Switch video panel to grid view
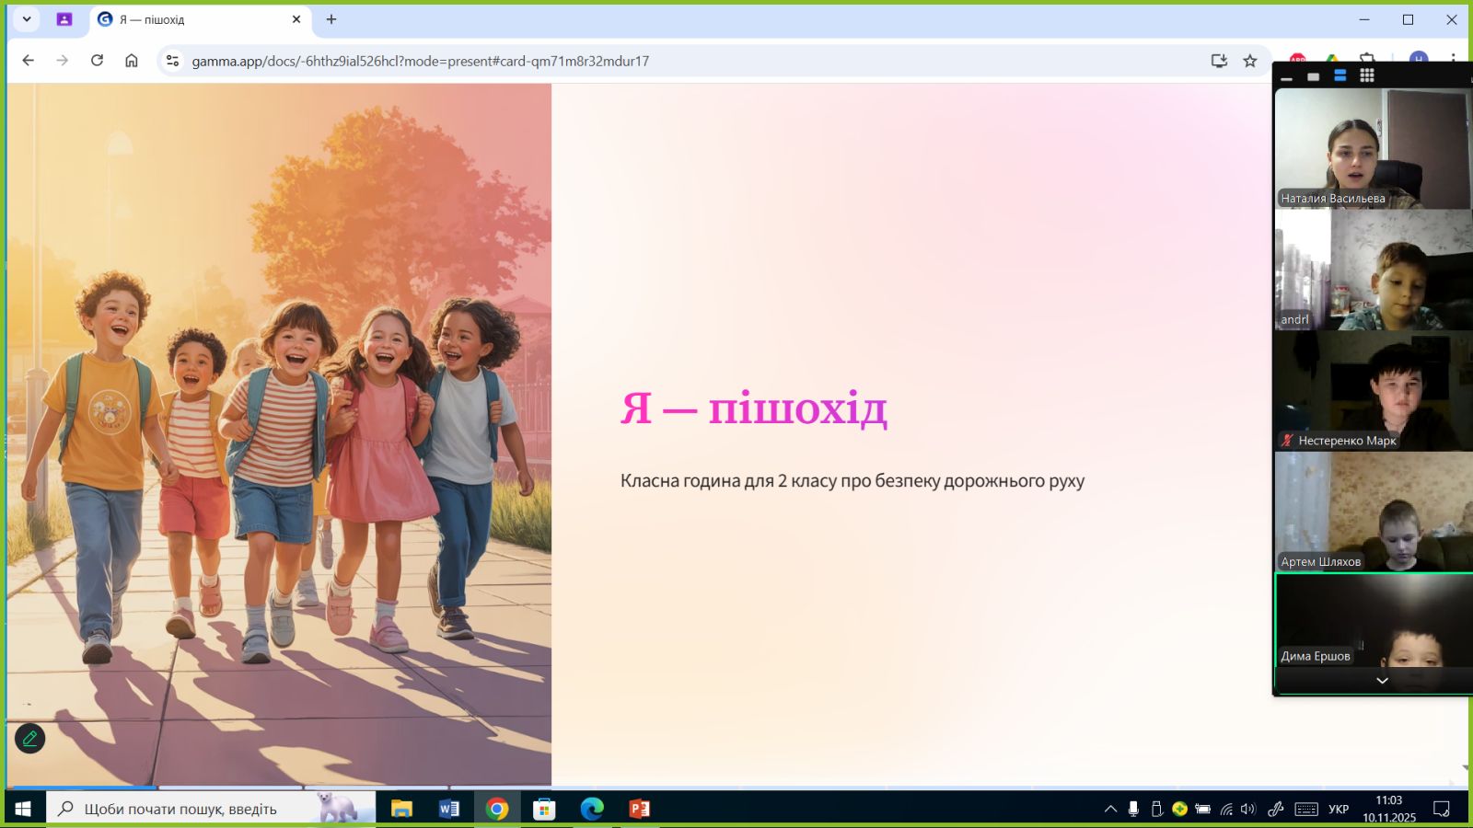1473x828 pixels. click(1367, 75)
